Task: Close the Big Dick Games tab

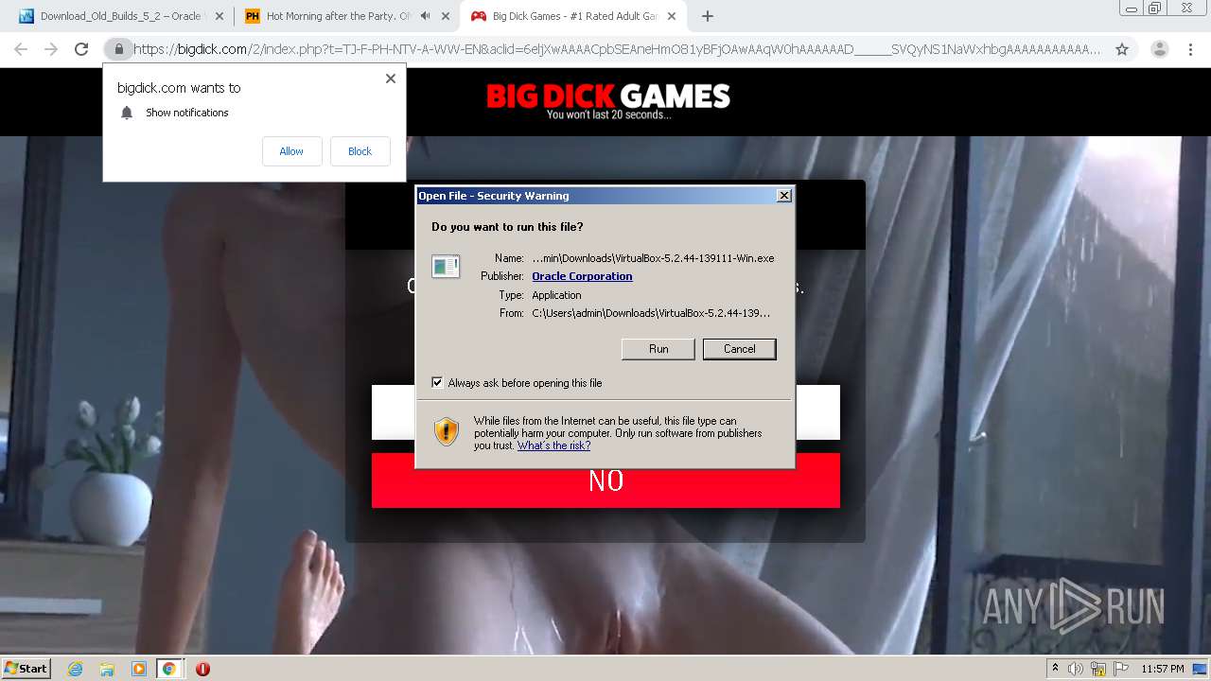Action: 673,16
